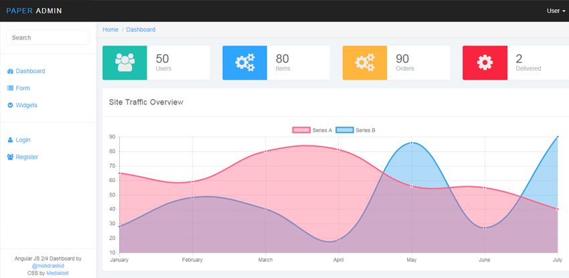Click the 'June' axis label
The height and width of the screenshot is (278, 569).
(x=485, y=260)
